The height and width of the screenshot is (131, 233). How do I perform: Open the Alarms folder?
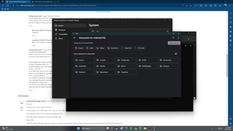(84, 60)
